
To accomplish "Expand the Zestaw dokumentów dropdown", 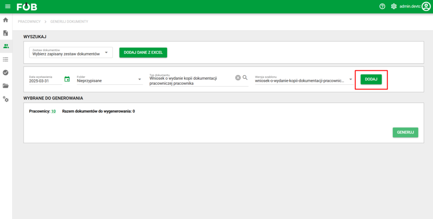I will pos(107,53).
